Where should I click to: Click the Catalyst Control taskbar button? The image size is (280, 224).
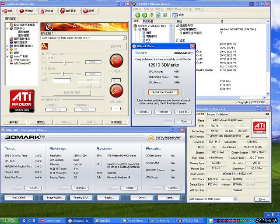[52, 221]
